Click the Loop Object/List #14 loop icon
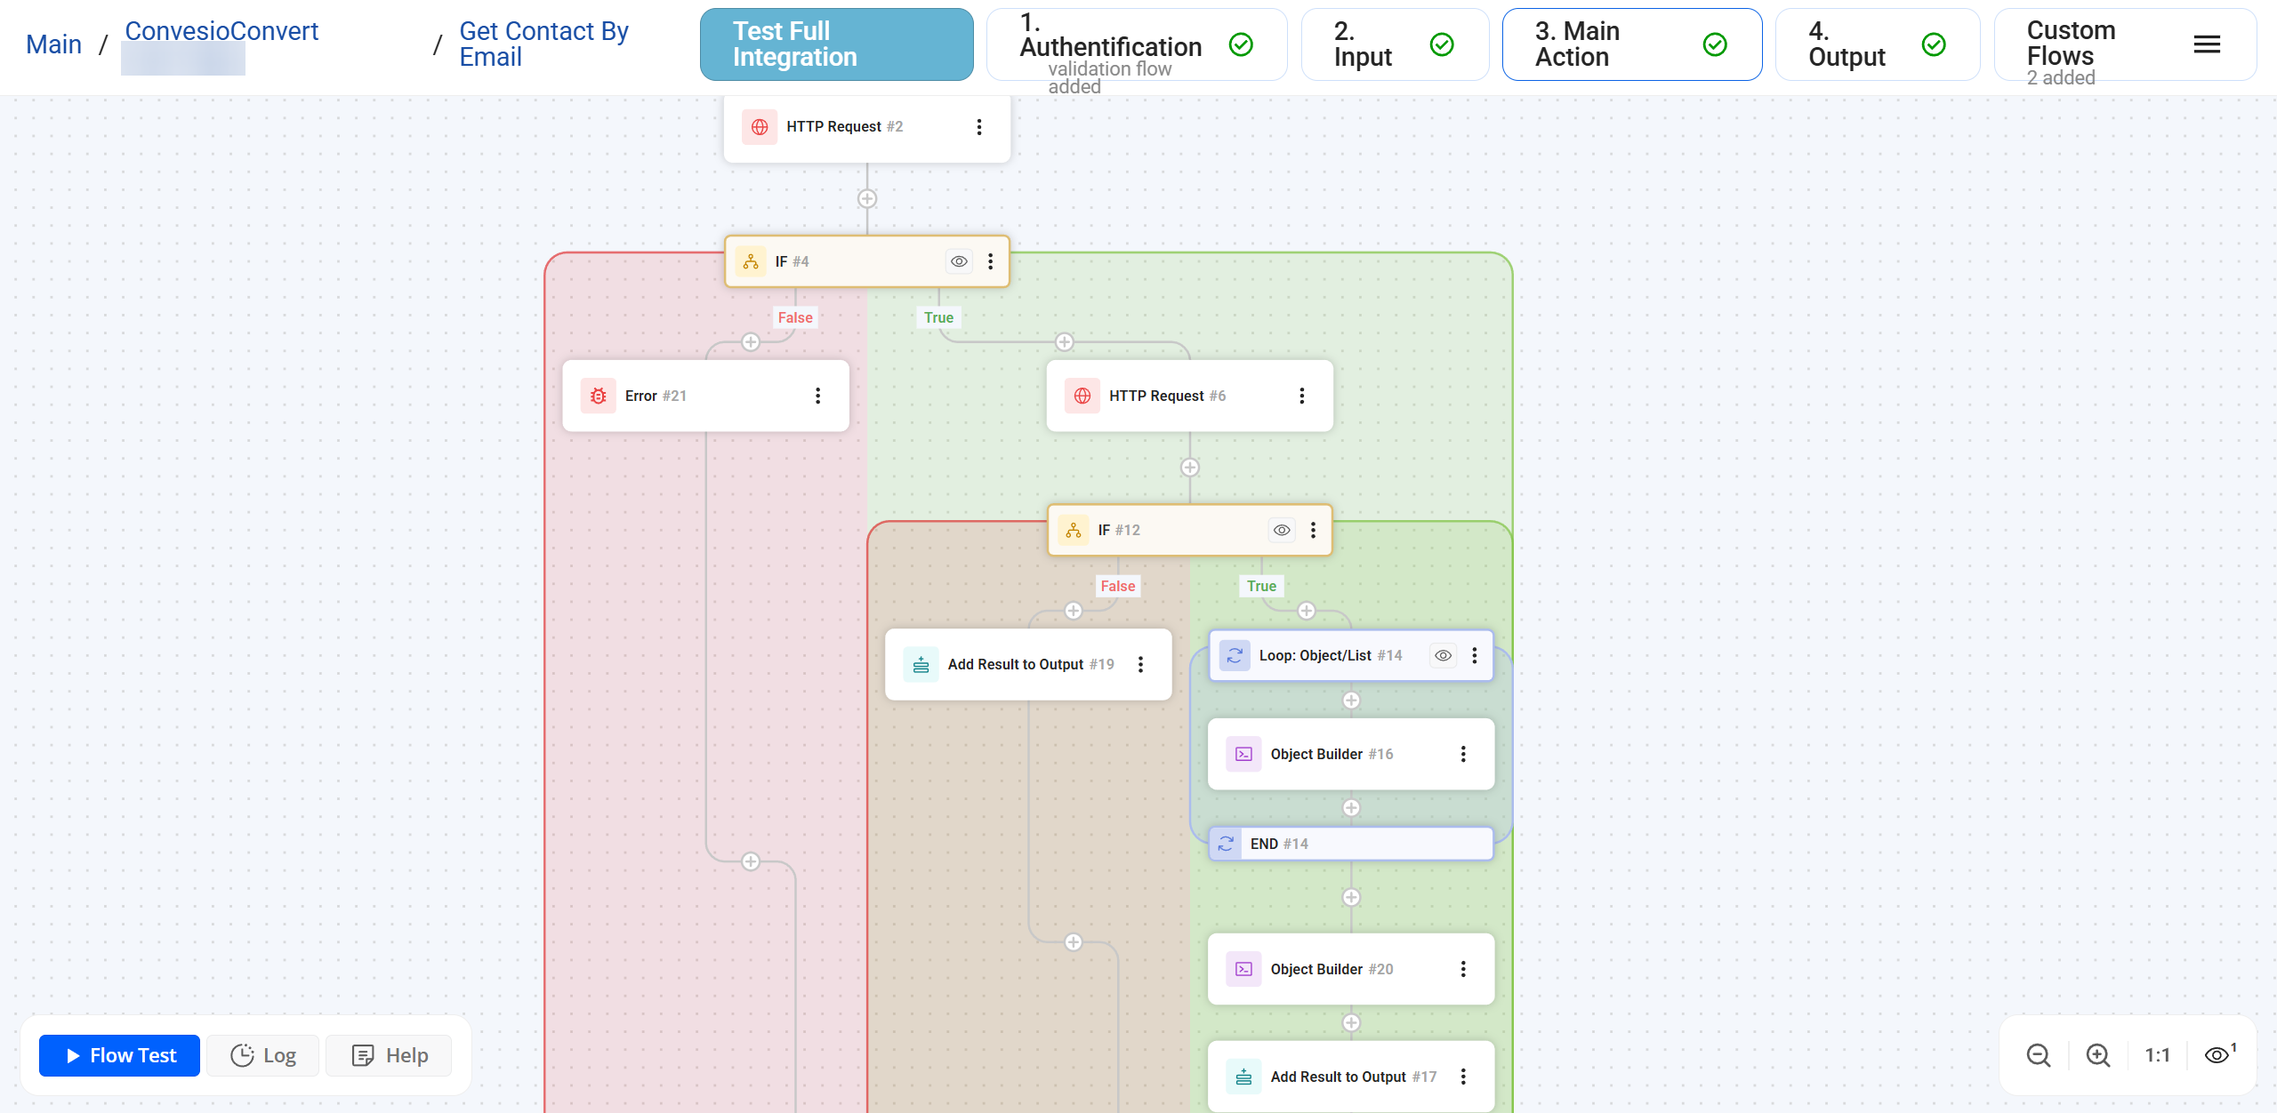The image size is (2277, 1113). pyautogui.click(x=1235, y=655)
